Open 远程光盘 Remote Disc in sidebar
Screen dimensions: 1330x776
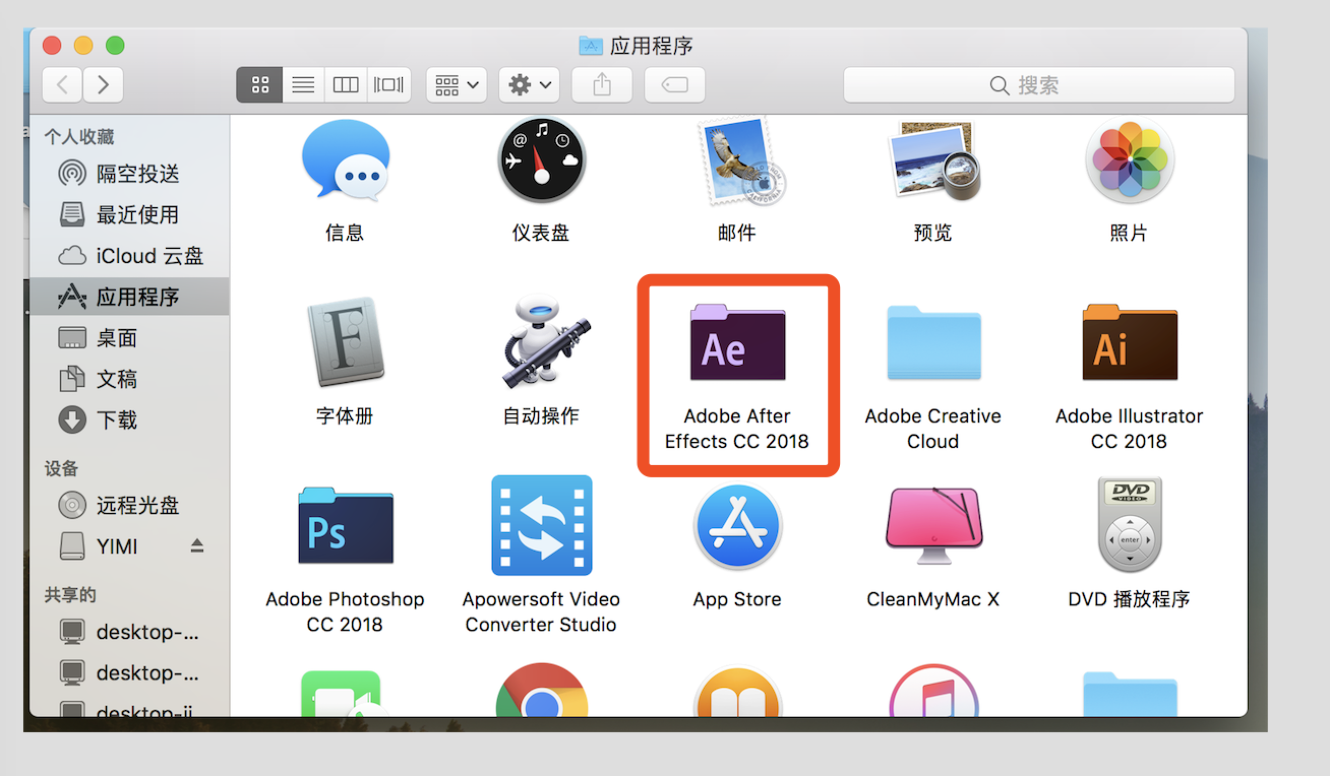click(130, 505)
